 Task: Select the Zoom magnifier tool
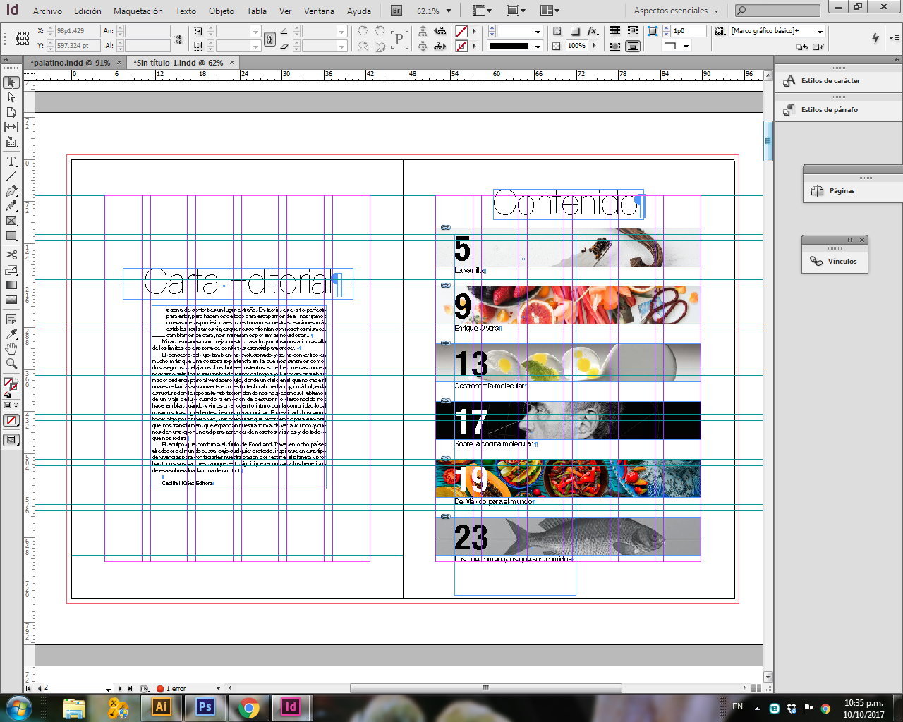pyautogui.click(x=11, y=364)
